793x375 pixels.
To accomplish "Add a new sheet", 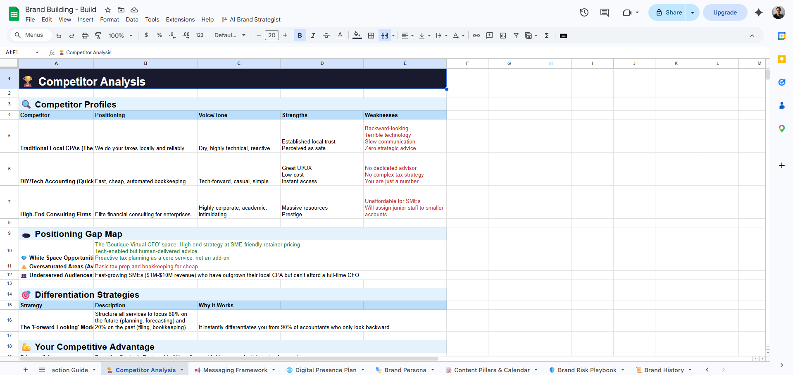I will 26,370.
